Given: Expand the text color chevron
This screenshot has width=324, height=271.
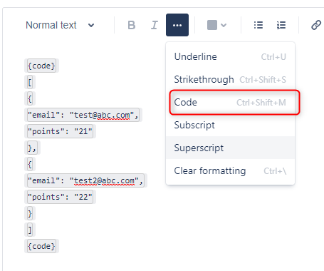Looking at the screenshot, I should point(224,25).
